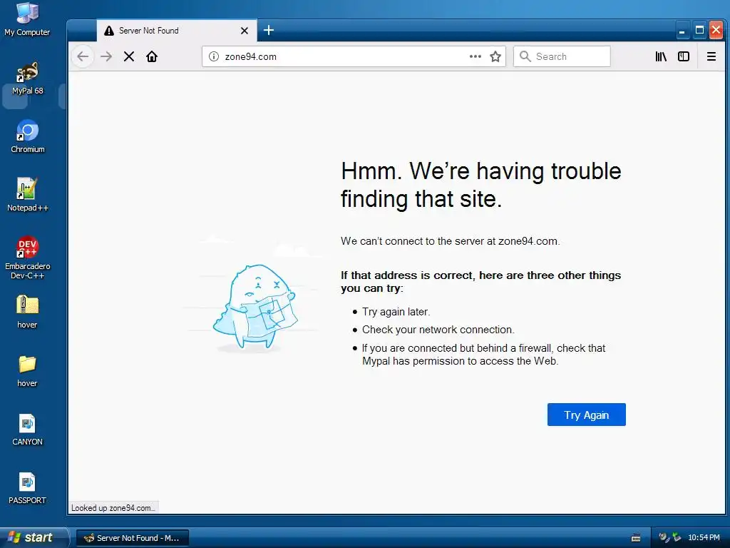Open the Windows start button
This screenshot has height=548, width=730.
click(34, 537)
